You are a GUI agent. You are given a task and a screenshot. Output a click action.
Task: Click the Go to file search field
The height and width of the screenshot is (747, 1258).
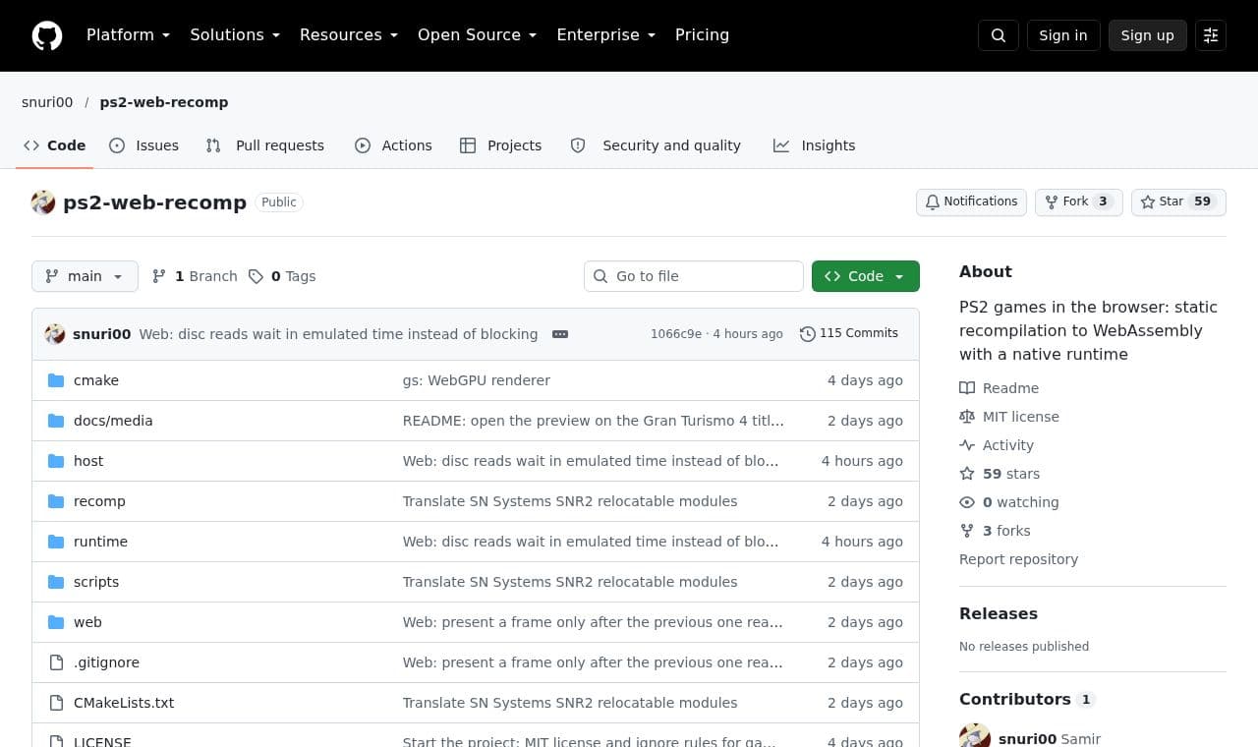[694, 276]
